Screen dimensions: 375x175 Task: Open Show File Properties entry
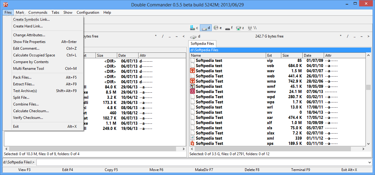43,42
